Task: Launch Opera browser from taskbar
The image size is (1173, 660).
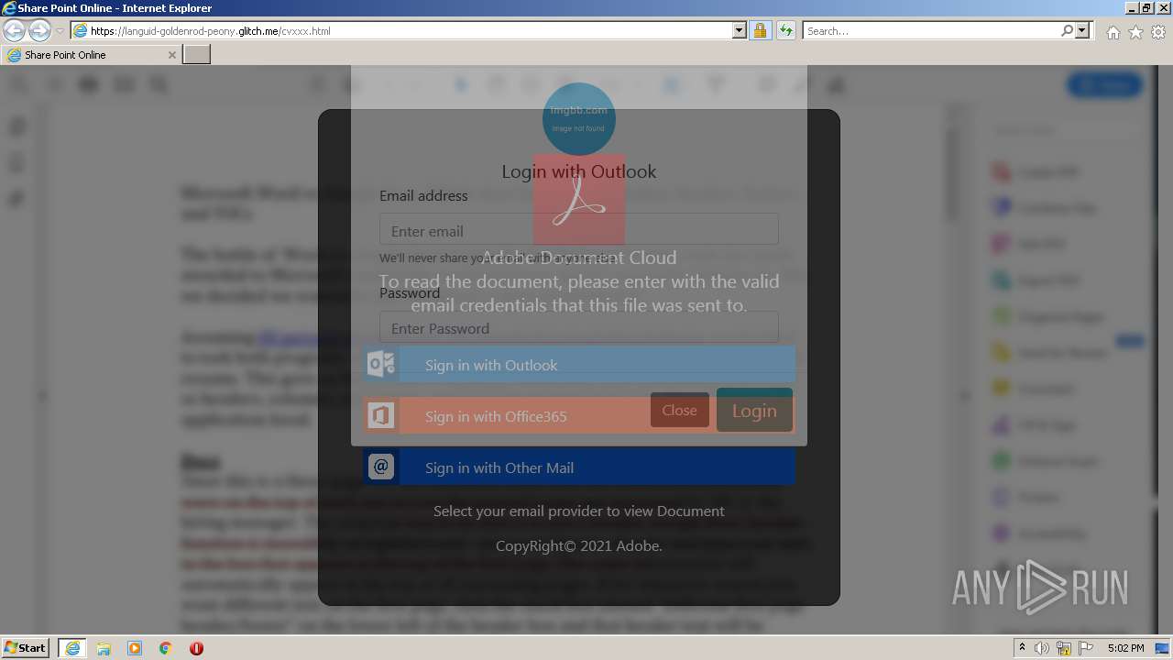Action: (196, 648)
